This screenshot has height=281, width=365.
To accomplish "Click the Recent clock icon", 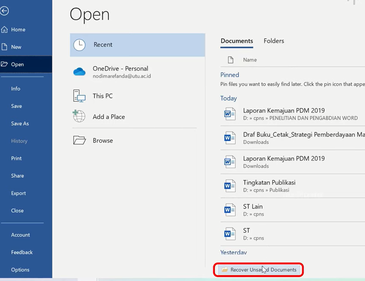I will coord(79,45).
